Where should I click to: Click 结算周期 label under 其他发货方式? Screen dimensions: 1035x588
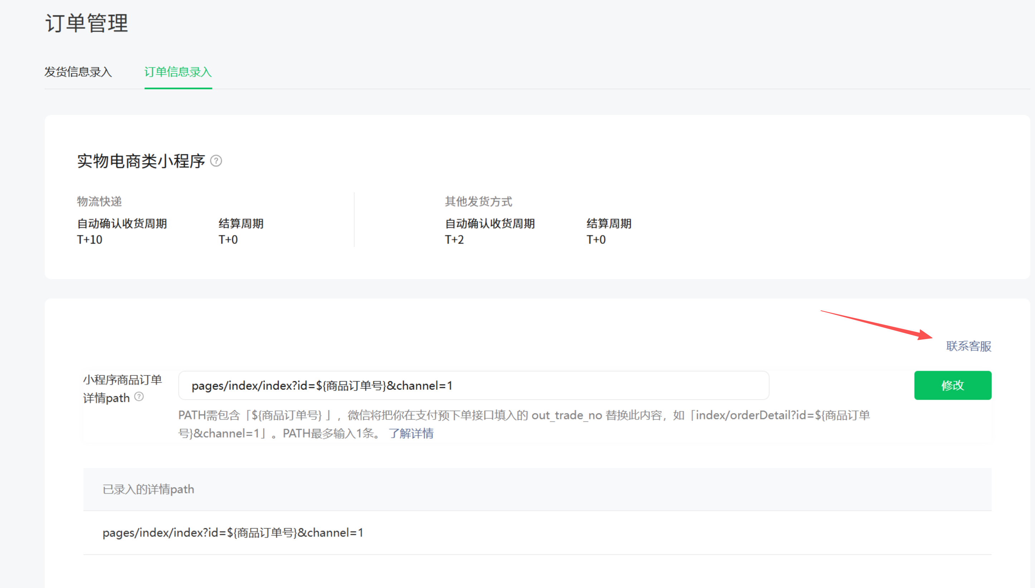tap(608, 223)
